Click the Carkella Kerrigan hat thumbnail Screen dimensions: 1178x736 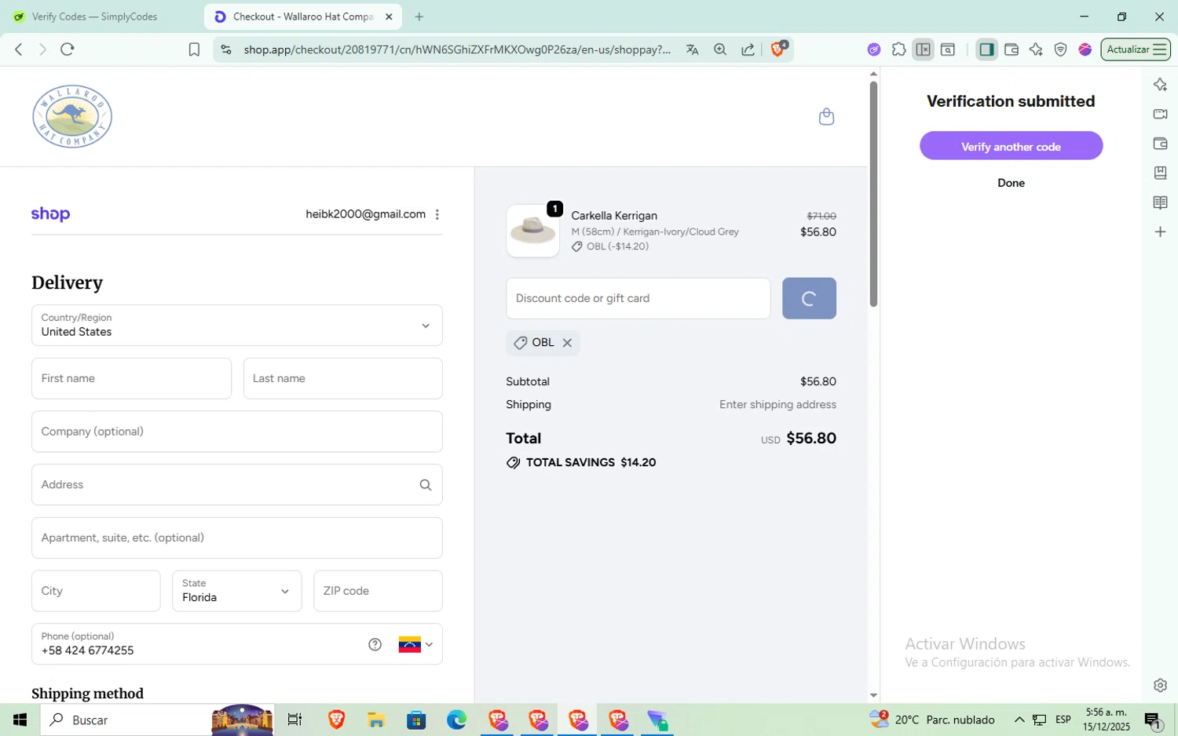(x=532, y=231)
